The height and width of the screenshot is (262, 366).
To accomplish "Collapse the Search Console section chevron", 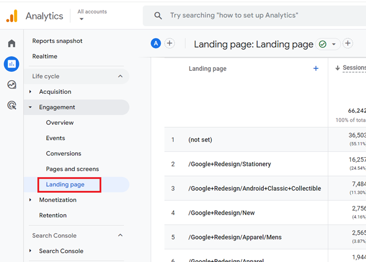I will coord(120,235).
